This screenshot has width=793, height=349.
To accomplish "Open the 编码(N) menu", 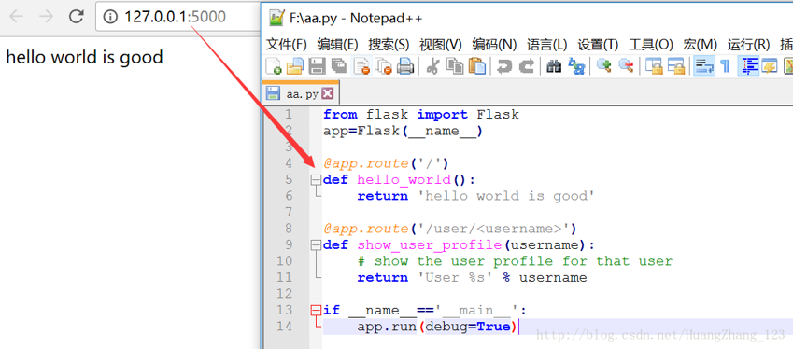I will click(x=494, y=45).
